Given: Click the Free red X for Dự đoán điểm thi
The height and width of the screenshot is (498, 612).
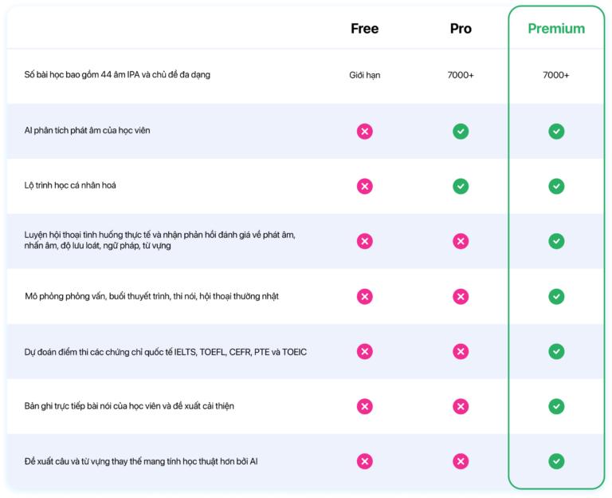Looking at the screenshot, I should pyautogui.click(x=364, y=351).
